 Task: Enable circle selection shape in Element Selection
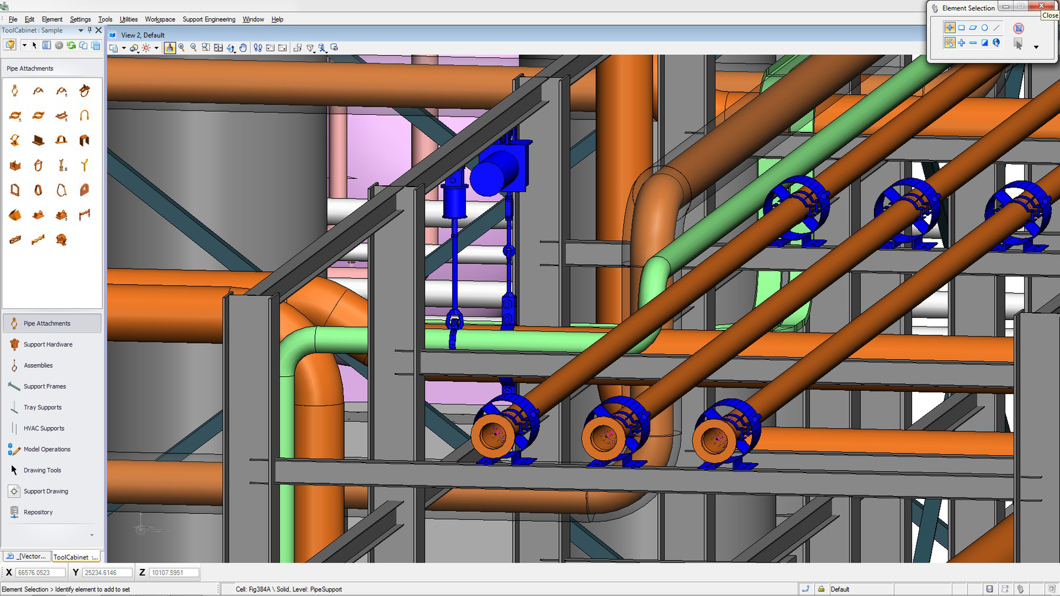click(985, 28)
